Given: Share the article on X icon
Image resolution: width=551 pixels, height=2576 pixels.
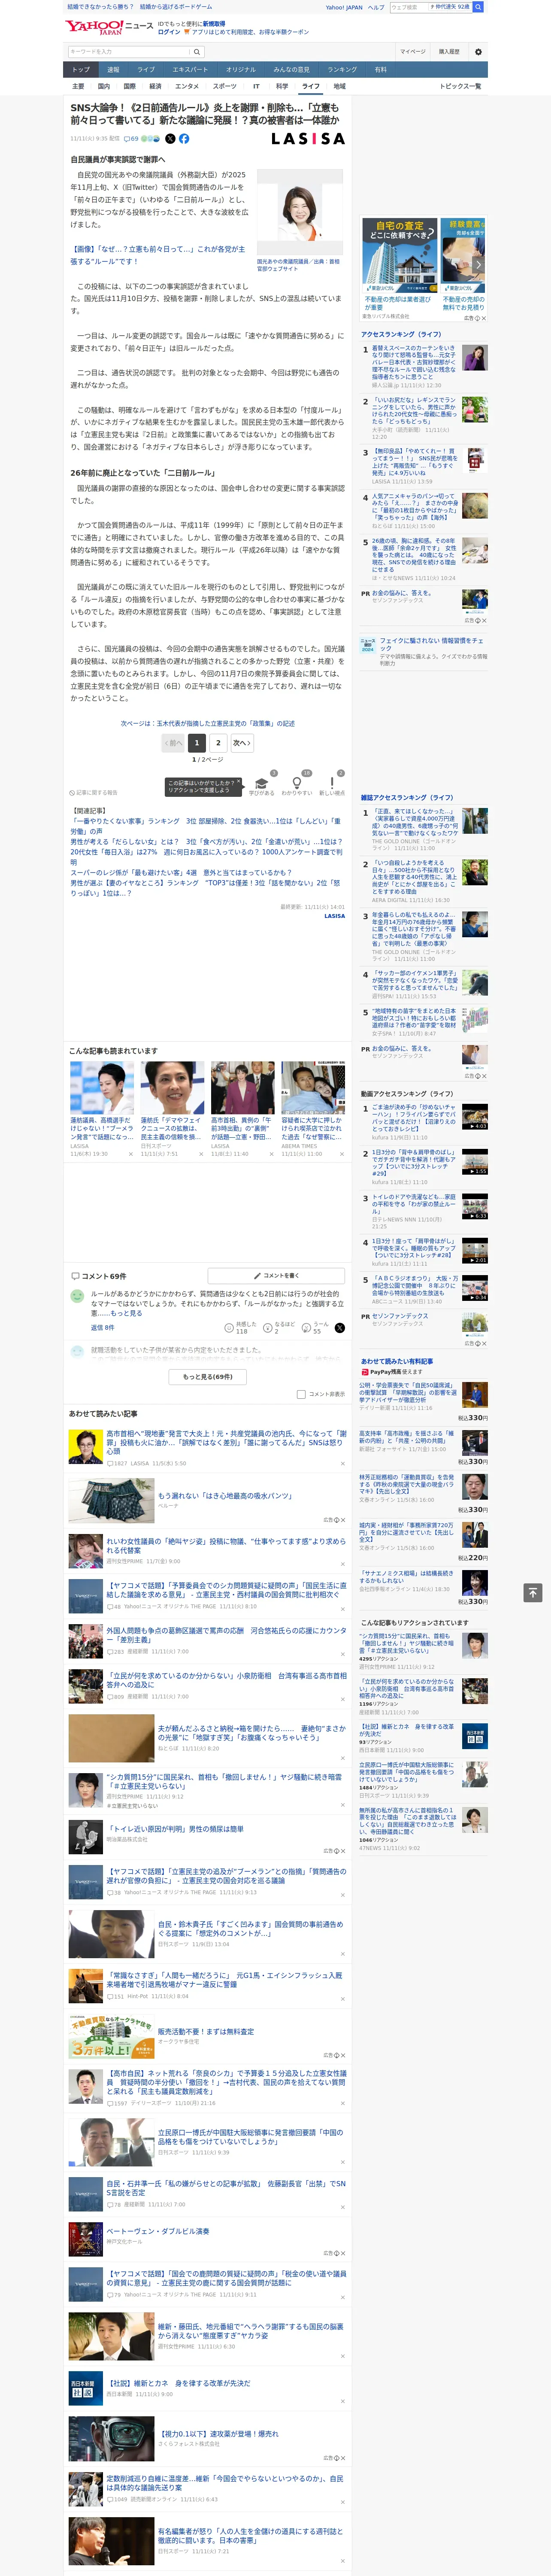Looking at the screenshot, I should pyautogui.click(x=170, y=139).
